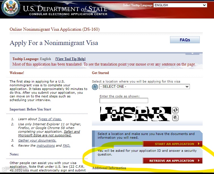This screenshot has width=214, height=174.
Task: Click the FAQs button
Action: [185, 40]
